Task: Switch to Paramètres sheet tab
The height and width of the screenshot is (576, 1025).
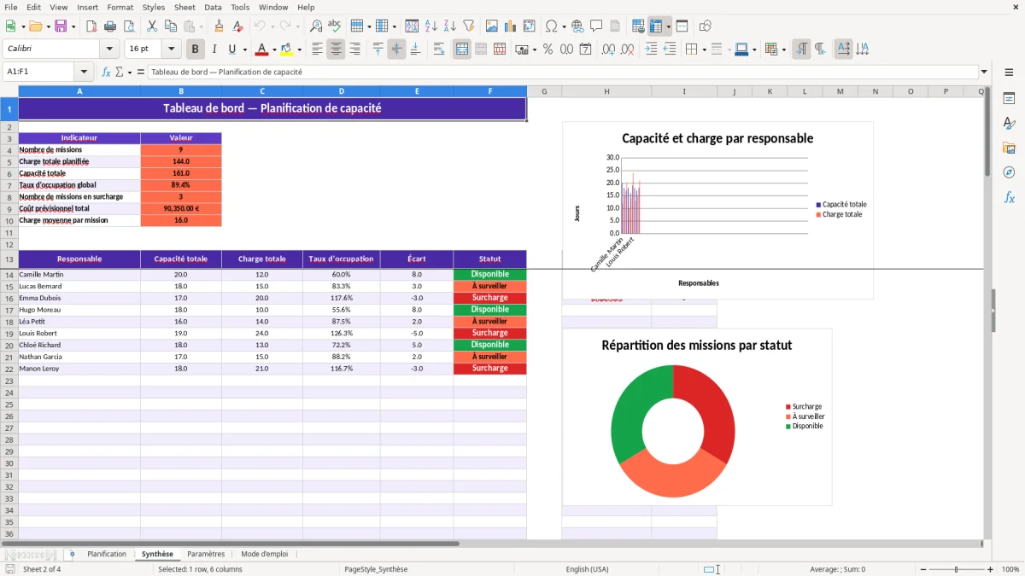Action: click(x=206, y=554)
